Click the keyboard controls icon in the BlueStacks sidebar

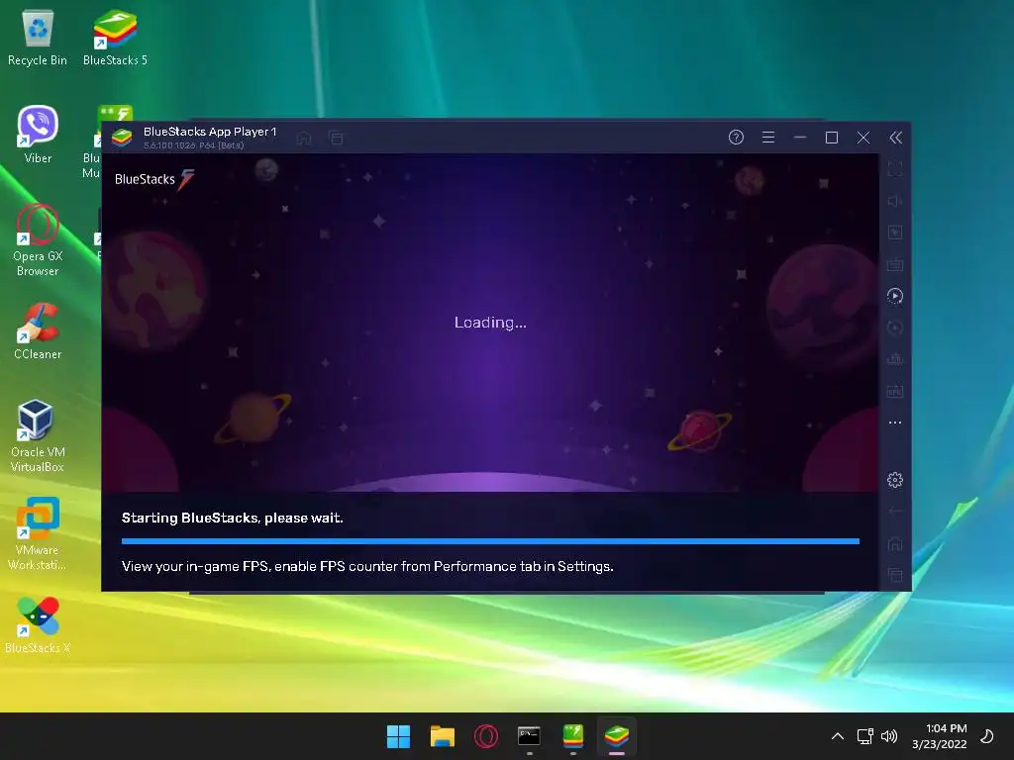[895, 264]
